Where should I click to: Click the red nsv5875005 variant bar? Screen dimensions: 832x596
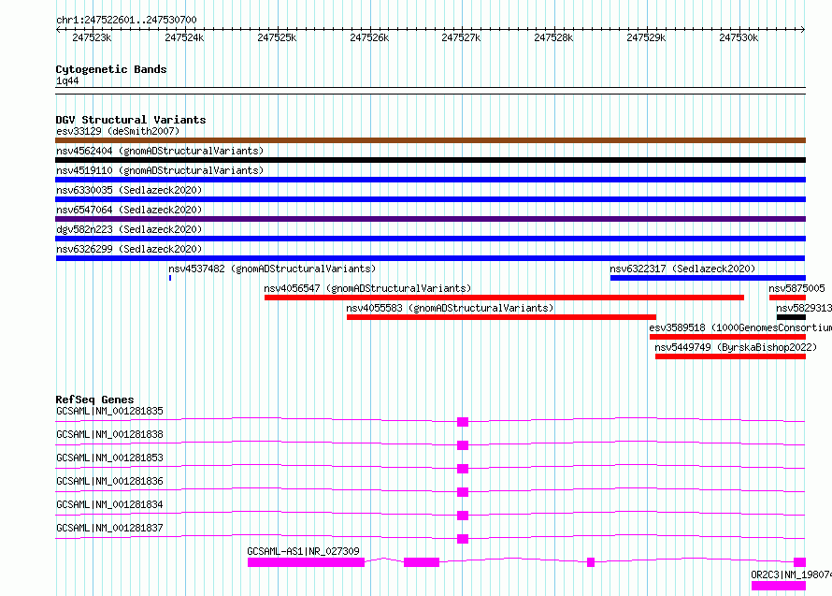point(787,298)
